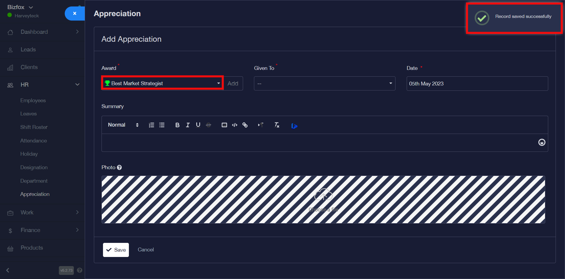Clear text formatting in Summary editor

(x=277, y=125)
